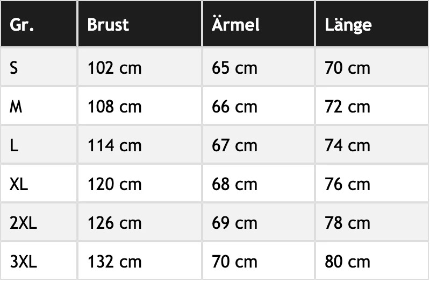Click the Brust column header
The width and height of the screenshot is (430, 281).
click(x=108, y=25)
